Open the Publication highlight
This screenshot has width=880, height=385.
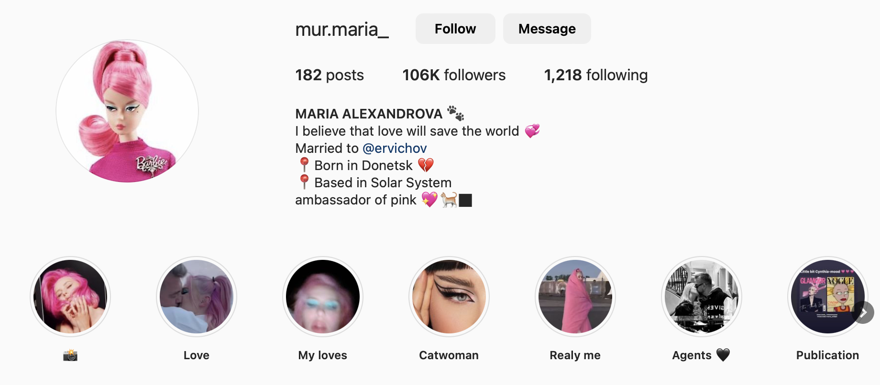pyautogui.click(x=828, y=297)
